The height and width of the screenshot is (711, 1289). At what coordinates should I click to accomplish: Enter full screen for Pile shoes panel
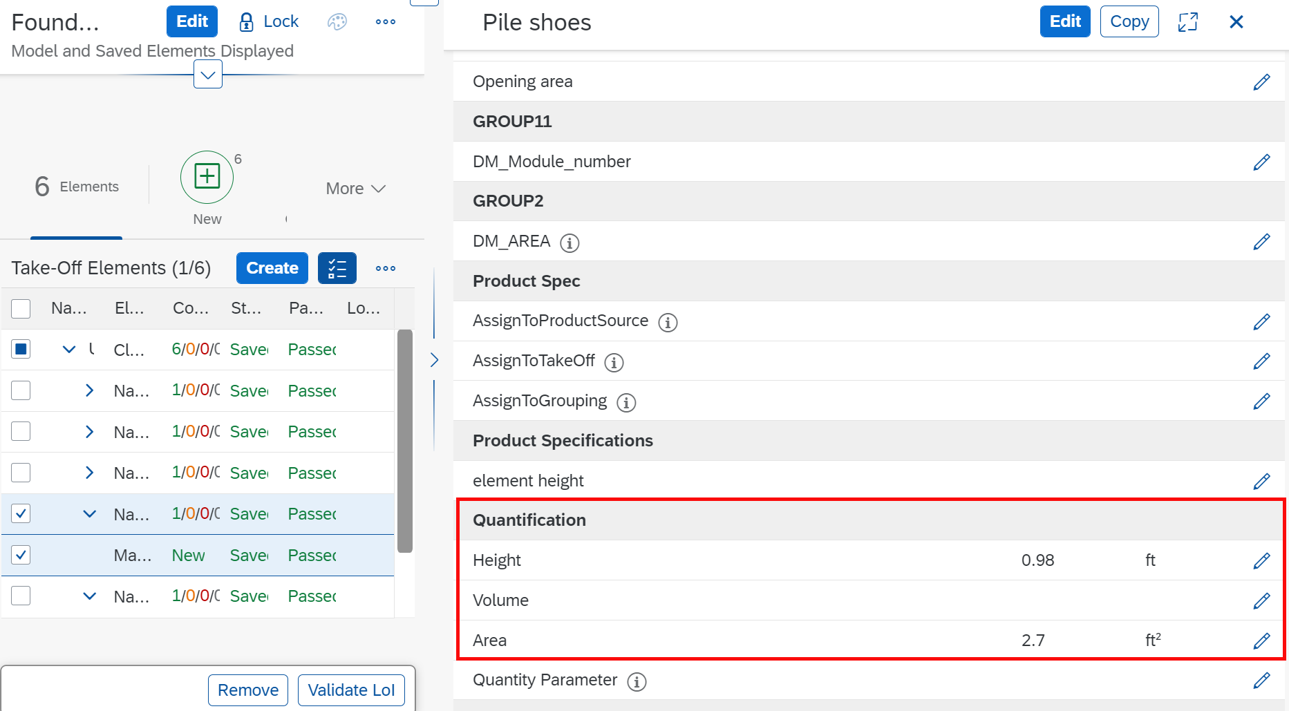(x=1187, y=22)
